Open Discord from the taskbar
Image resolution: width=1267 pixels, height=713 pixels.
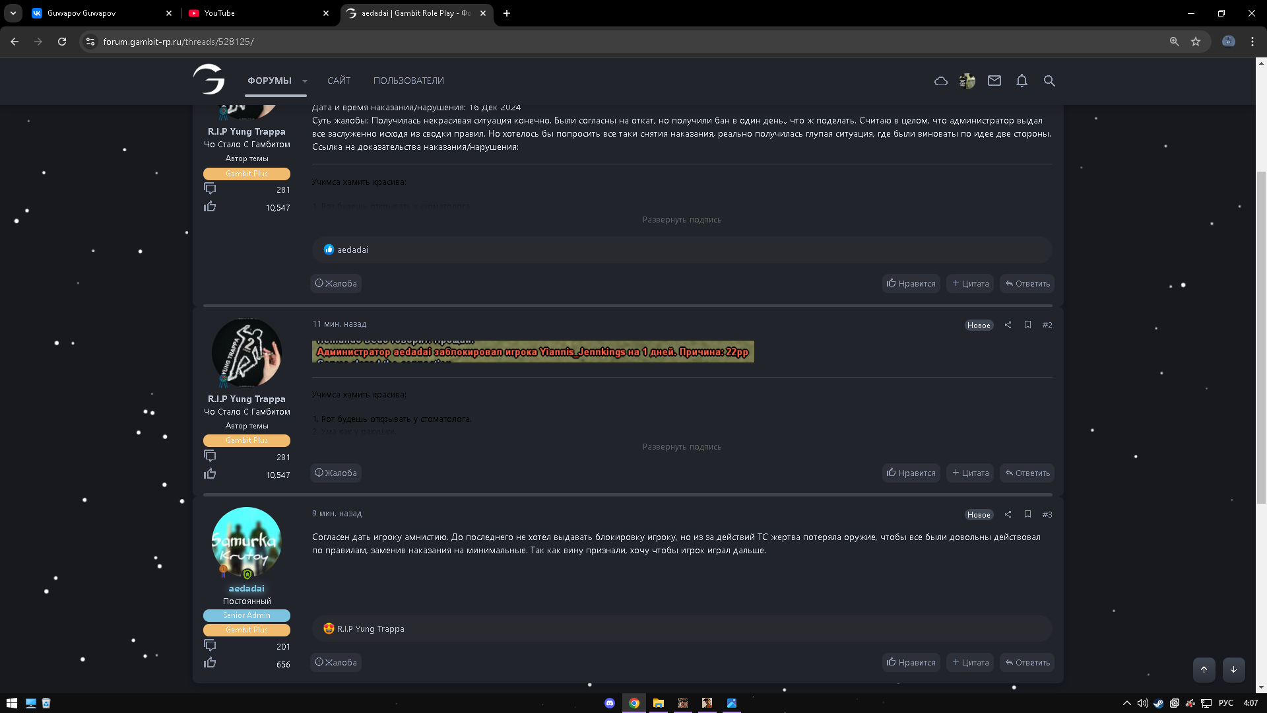610,703
